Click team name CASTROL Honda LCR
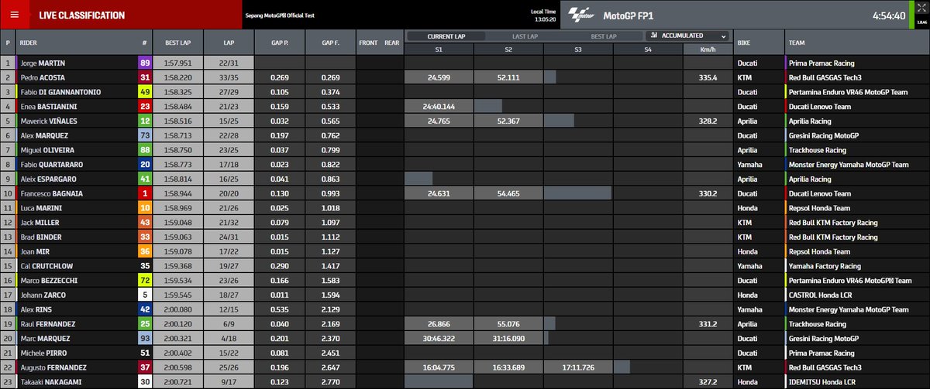Image resolution: width=930 pixels, height=389 pixels. coord(821,295)
